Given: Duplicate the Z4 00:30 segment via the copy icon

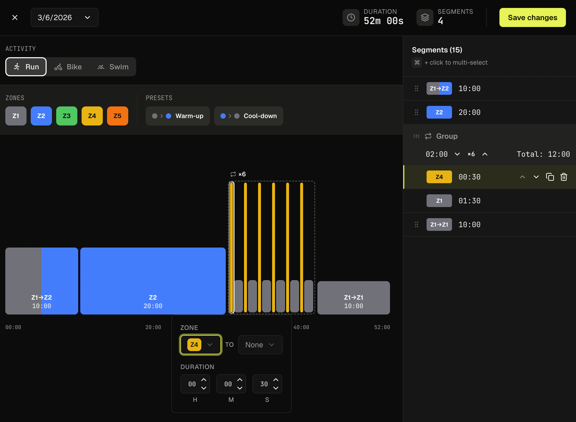Looking at the screenshot, I should click(550, 177).
